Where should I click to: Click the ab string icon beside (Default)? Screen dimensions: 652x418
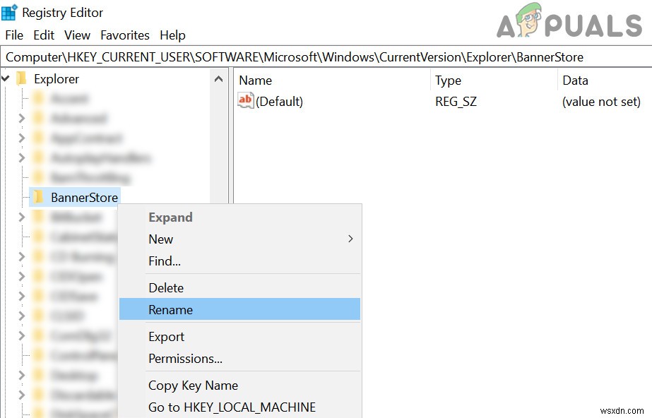tap(245, 100)
